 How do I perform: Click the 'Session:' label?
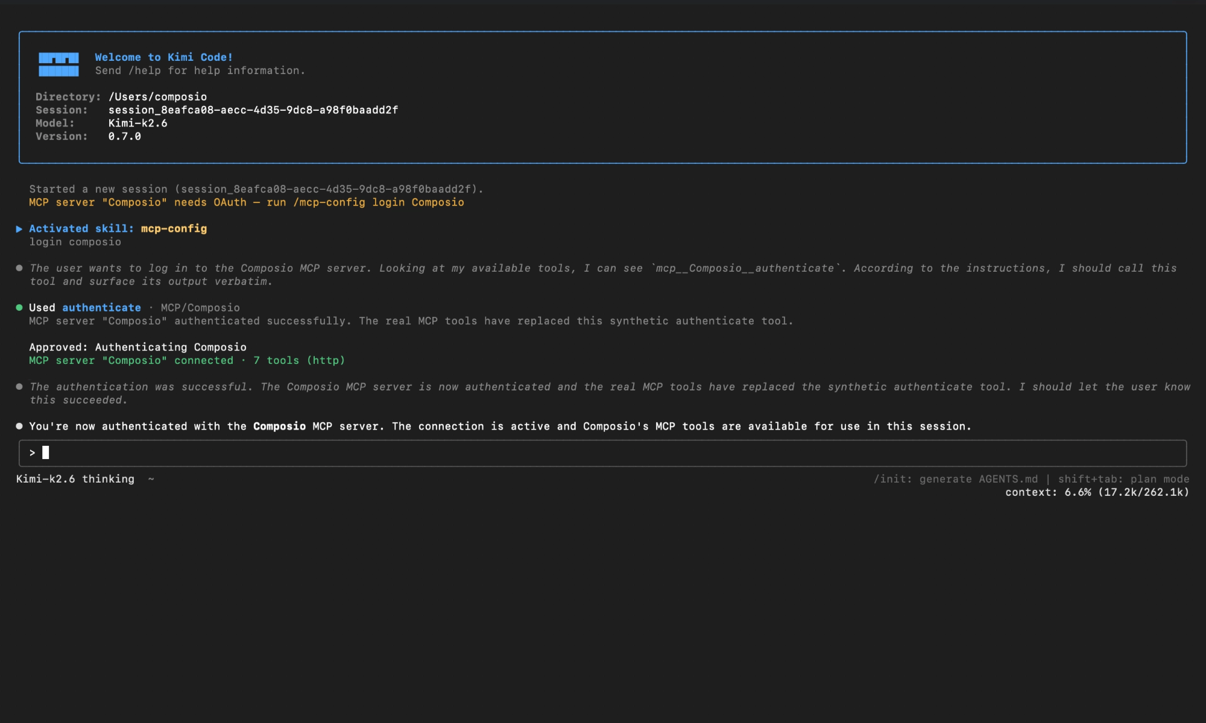62,110
